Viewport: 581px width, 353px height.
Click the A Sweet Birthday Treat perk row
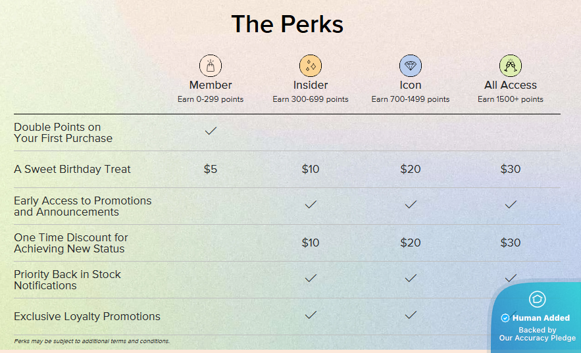click(x=72, y=169)
